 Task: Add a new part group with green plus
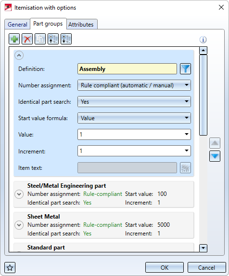tap(14, 39)
